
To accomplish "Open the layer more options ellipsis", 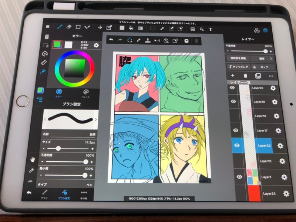I will pos(271,76).
